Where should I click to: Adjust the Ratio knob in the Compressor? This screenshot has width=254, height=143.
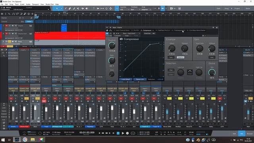pyautogui.click(x=112, y=60)
